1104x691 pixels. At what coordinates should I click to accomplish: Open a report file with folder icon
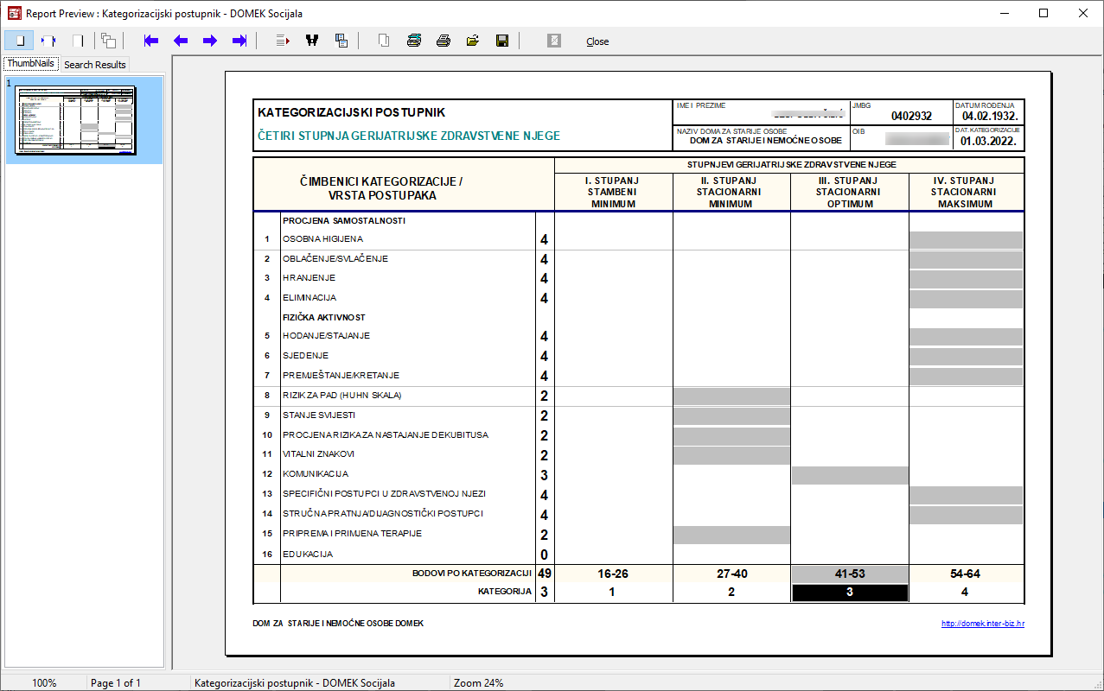(473, 41)
